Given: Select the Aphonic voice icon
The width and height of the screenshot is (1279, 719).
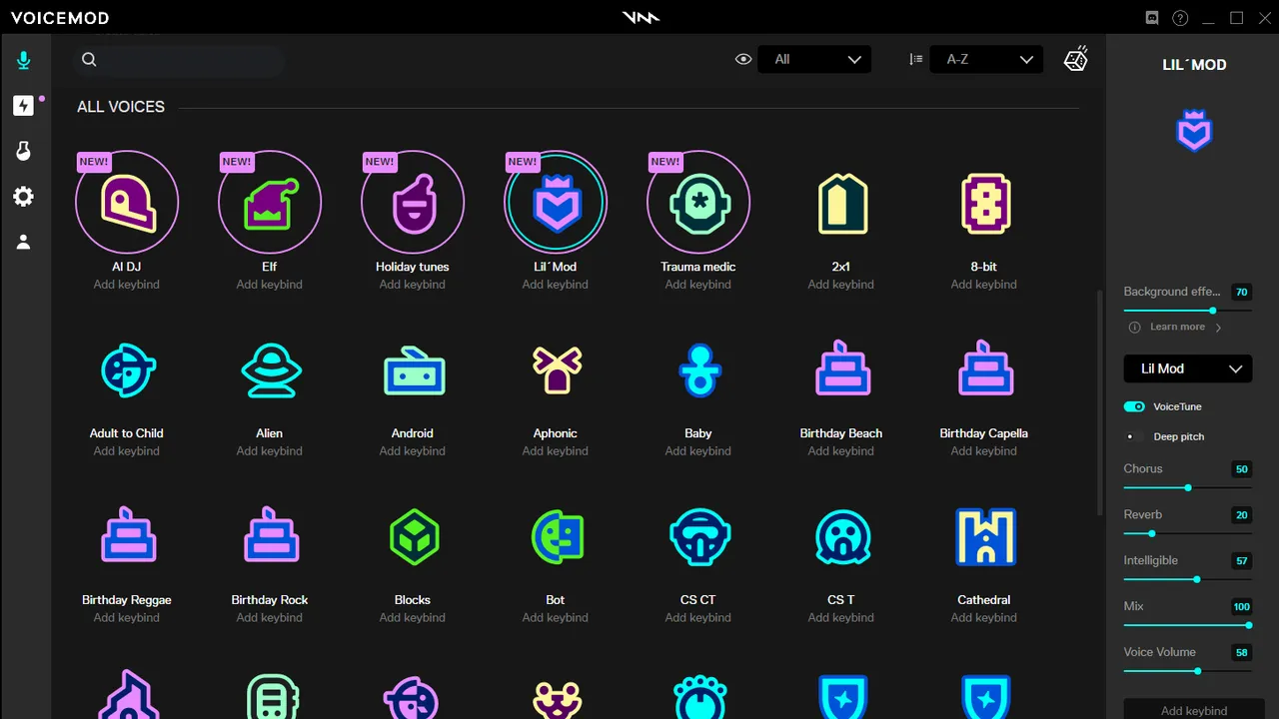Looking at the screenshot, I should (556, 370).
